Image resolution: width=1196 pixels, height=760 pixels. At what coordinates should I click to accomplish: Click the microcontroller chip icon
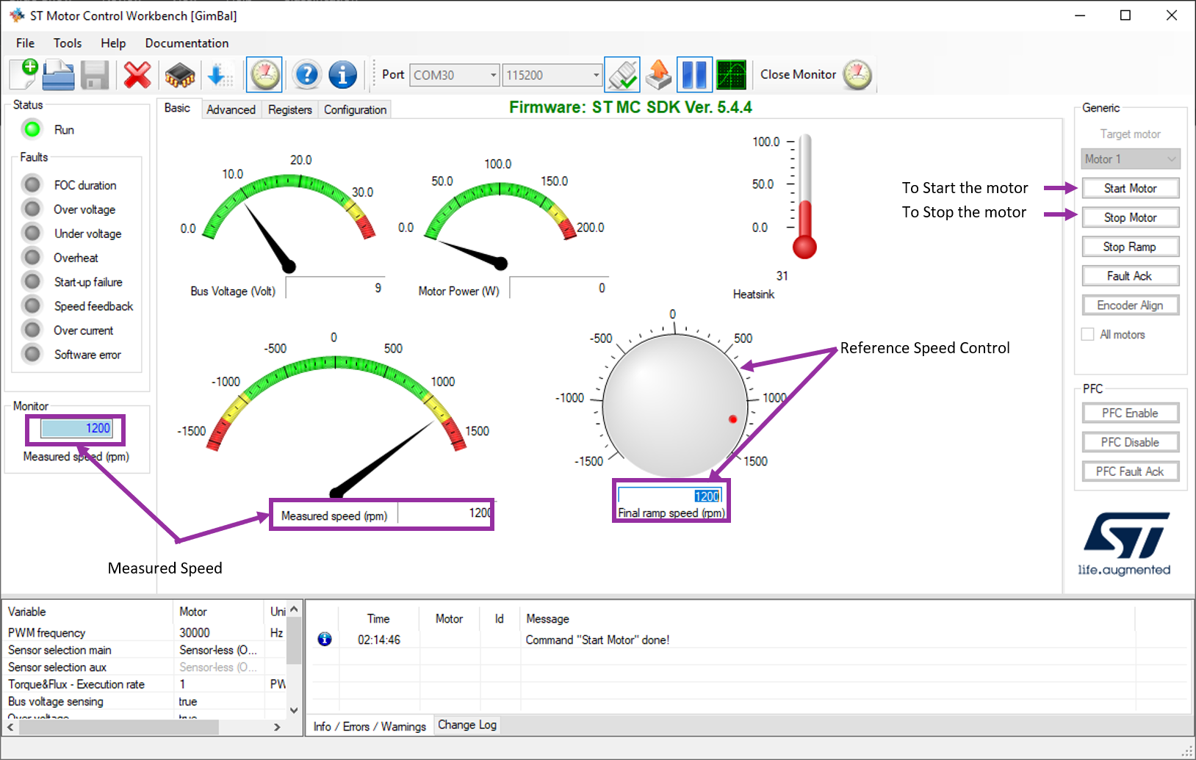click(x=180, y=75)
